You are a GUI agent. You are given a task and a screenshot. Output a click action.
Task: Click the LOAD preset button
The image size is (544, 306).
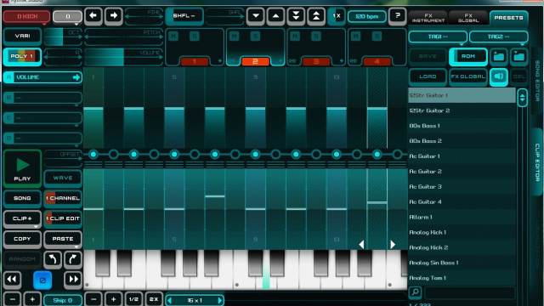pos(428,76)
